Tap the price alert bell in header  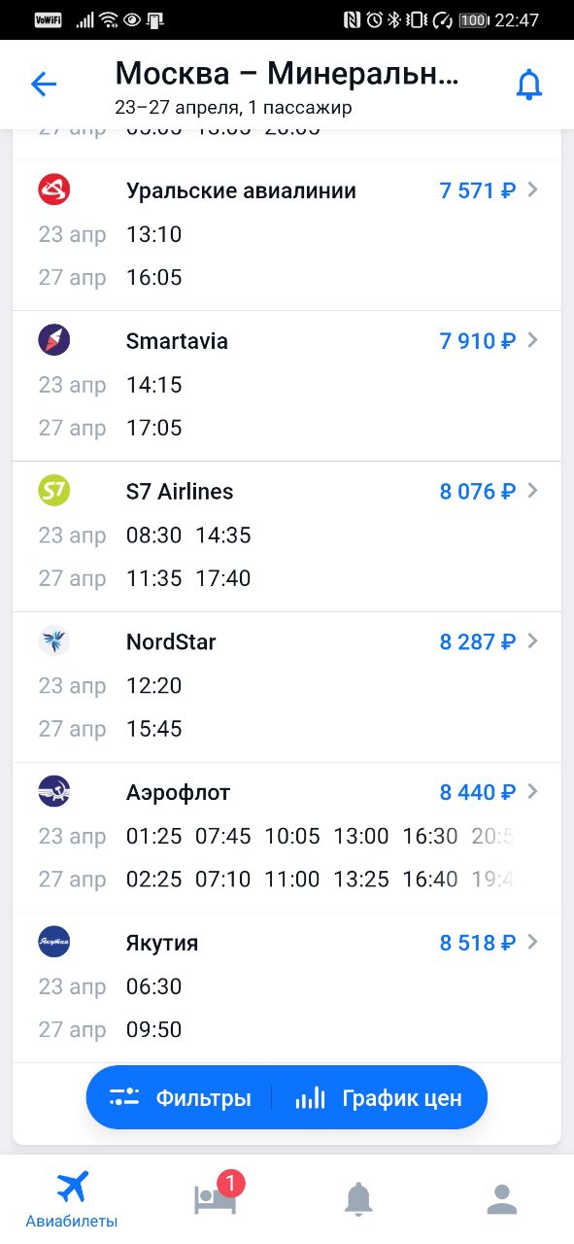point(528,85)
